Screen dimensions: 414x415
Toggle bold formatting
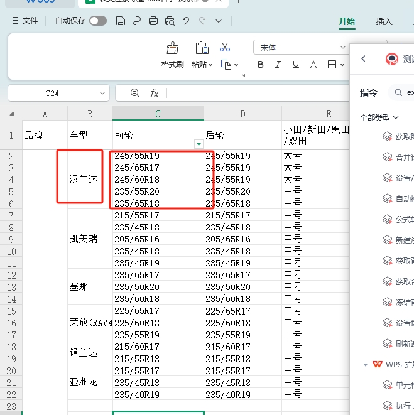[x=261, y=65]
